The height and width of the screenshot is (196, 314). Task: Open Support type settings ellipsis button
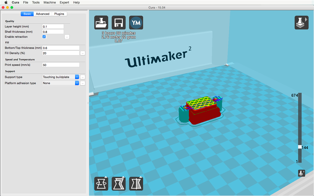pyautogui.click(x=82, y=77)
